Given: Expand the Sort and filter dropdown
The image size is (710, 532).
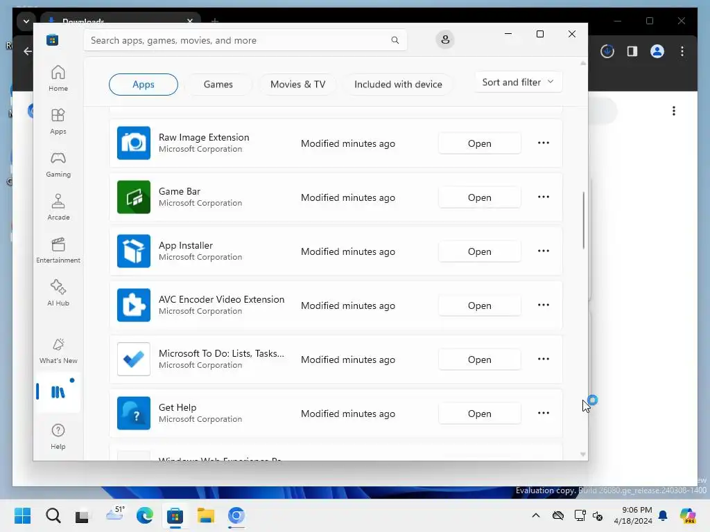Looking at the screenshot, I should pos(518,82).
